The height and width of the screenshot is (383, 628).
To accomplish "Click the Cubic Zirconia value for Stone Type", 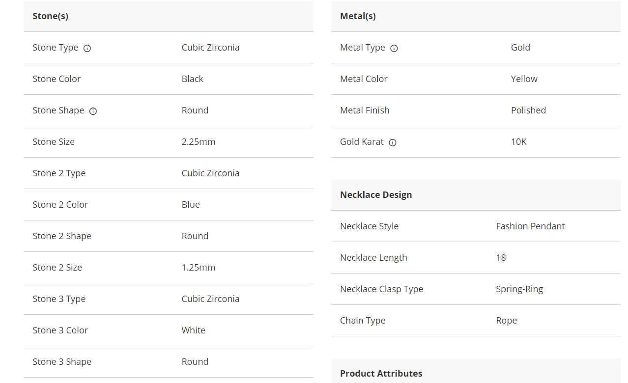I will point(210,48).
